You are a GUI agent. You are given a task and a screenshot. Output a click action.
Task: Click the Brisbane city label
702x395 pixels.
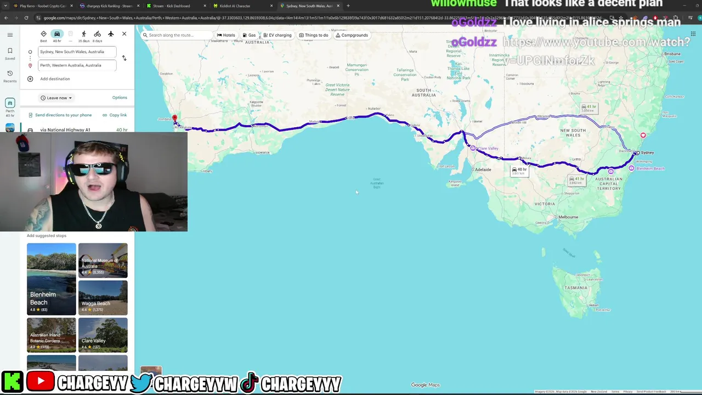(x=672, y=54)
